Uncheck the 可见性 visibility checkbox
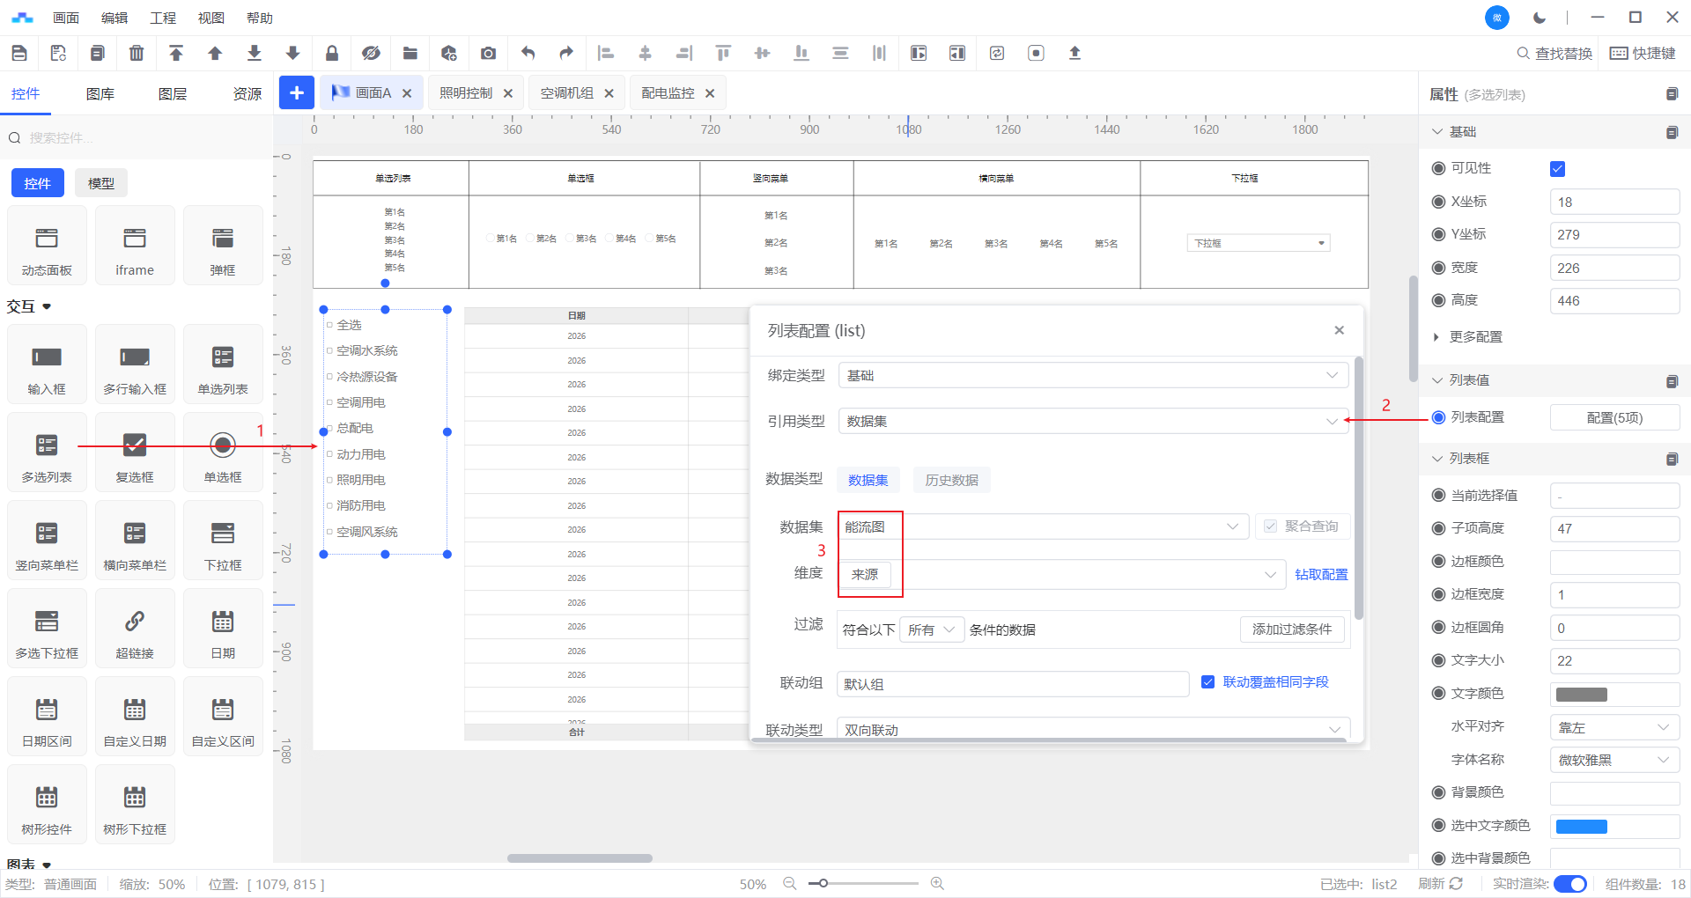The height and width of the screenshot is (898, 1691). coord(1557,169)
